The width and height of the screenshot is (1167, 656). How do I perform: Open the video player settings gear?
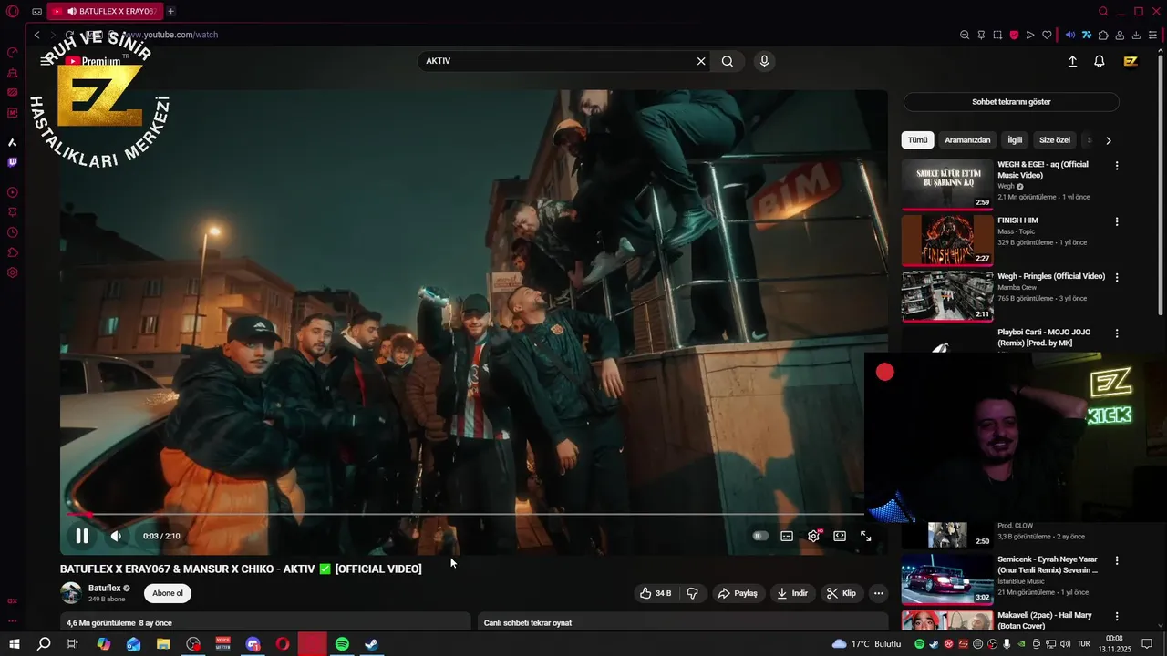[813, 536]
